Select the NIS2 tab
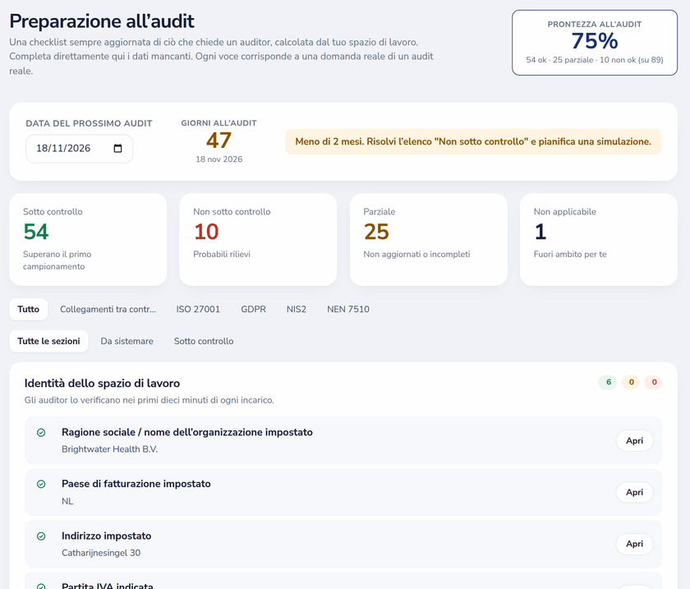This screenshot has height=589, width=690. [x=297, y=309]
